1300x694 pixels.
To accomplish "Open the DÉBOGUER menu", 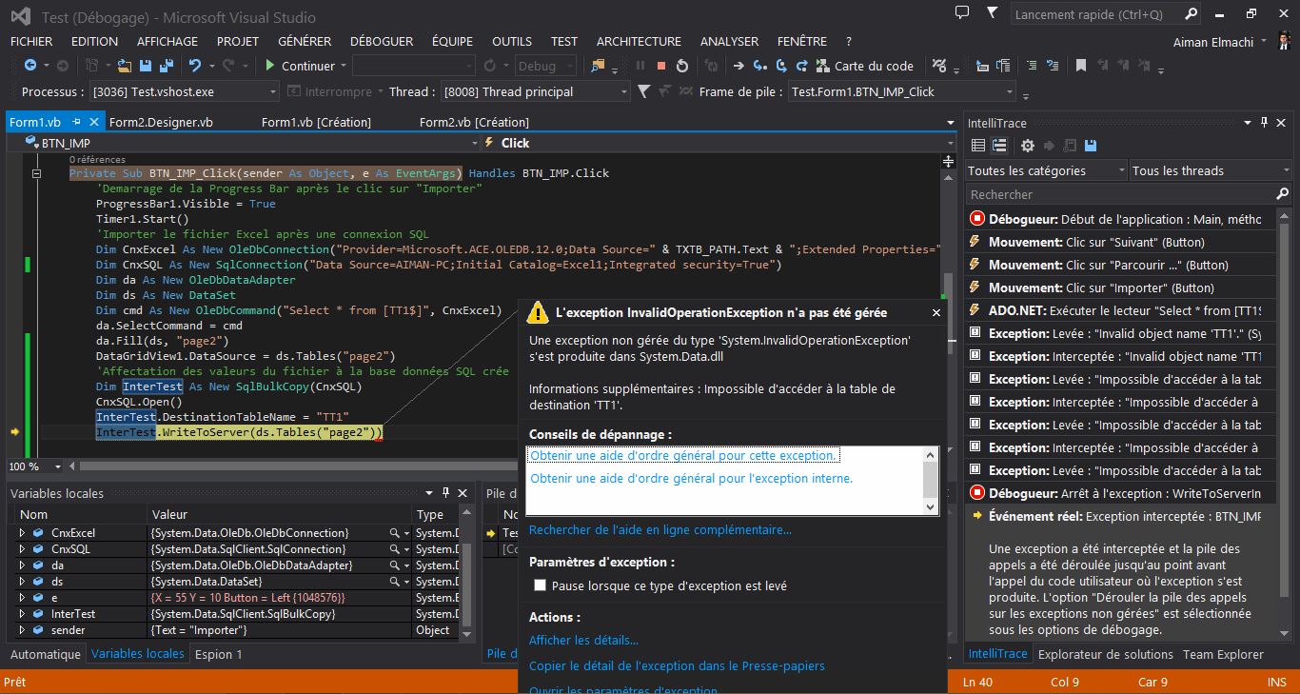I will pyautogui.click(x=382, y=41).
